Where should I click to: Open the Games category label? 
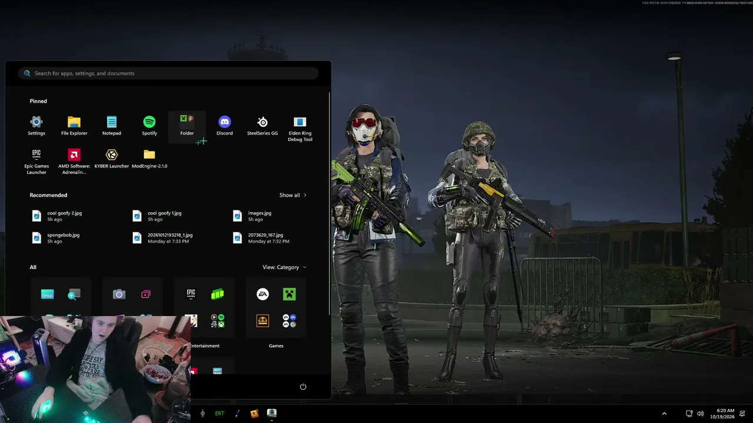tap(276, 346)
